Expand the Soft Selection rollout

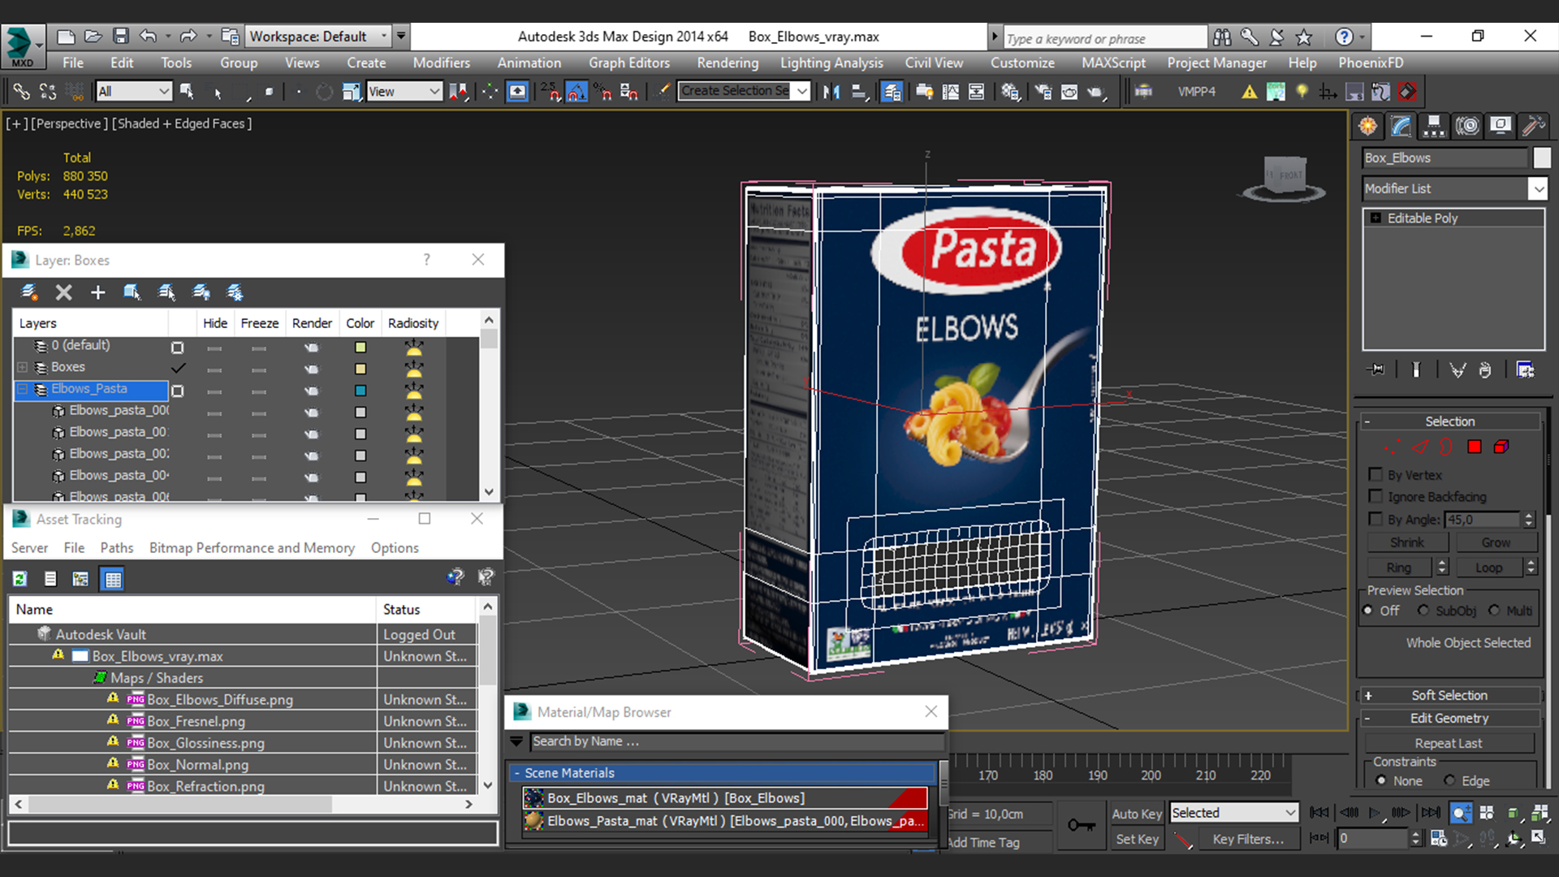[1449, 695]
